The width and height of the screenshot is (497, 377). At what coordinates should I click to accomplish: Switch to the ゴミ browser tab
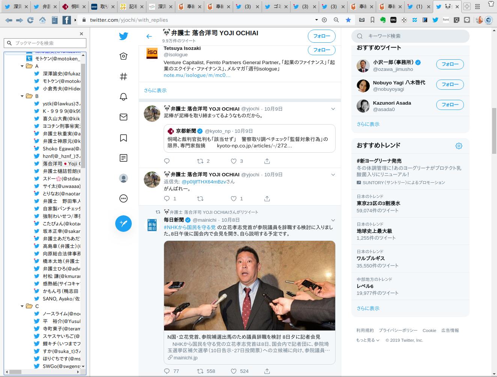pos(276,6)
